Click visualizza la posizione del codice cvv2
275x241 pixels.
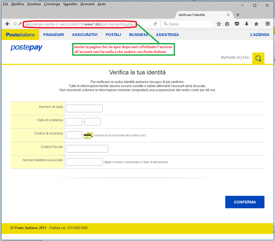pyautogui.click(x=120, y=135)
